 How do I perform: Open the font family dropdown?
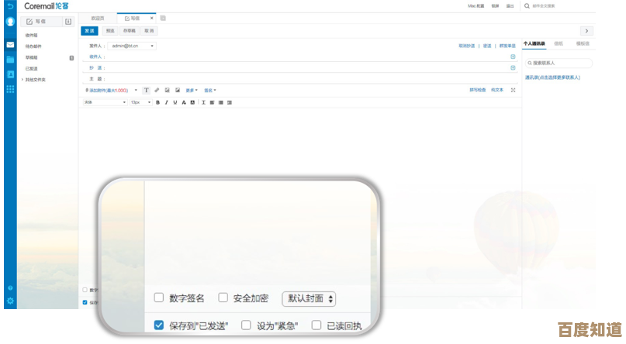click(x=105, y=102)
